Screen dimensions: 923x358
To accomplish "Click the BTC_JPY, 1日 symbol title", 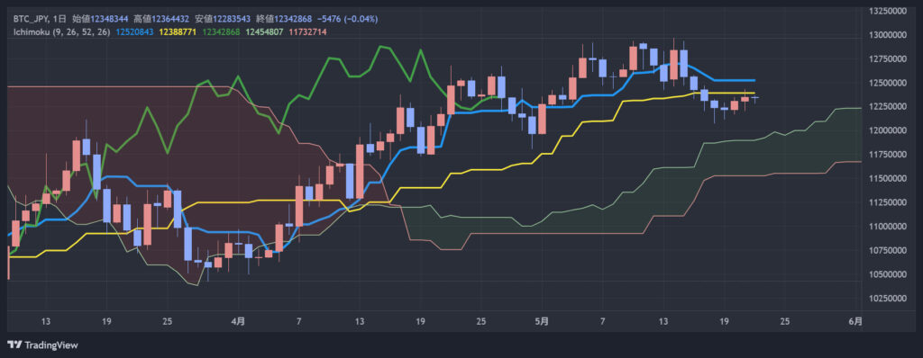I will click(x=40, y=20).
